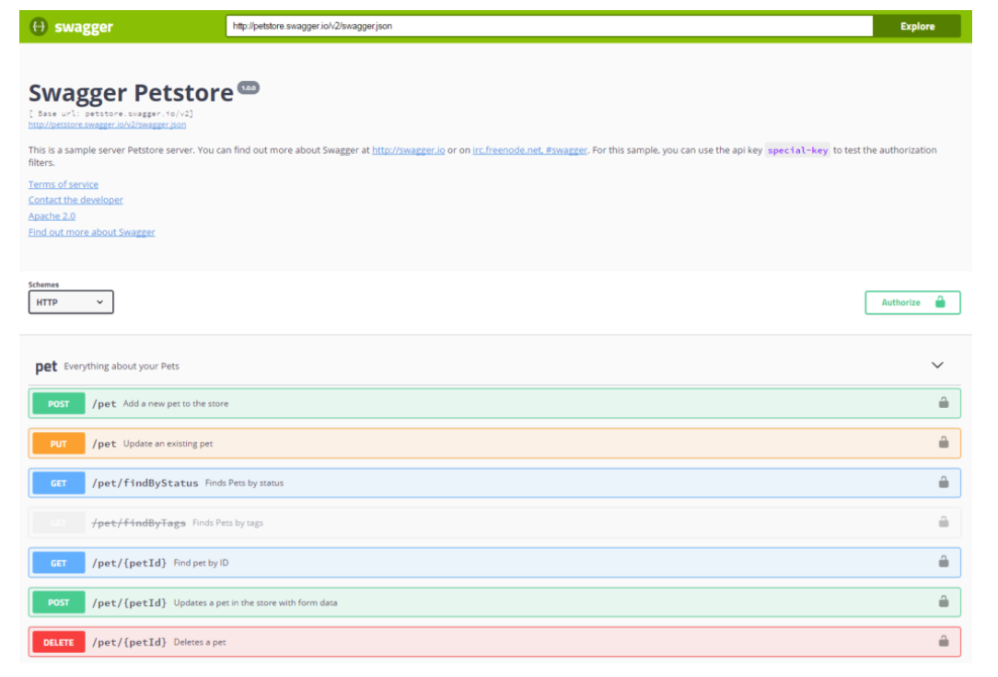Open Find out more about Swagger link
This screenshot has height=677, width=998.
(x=92, y=232)
